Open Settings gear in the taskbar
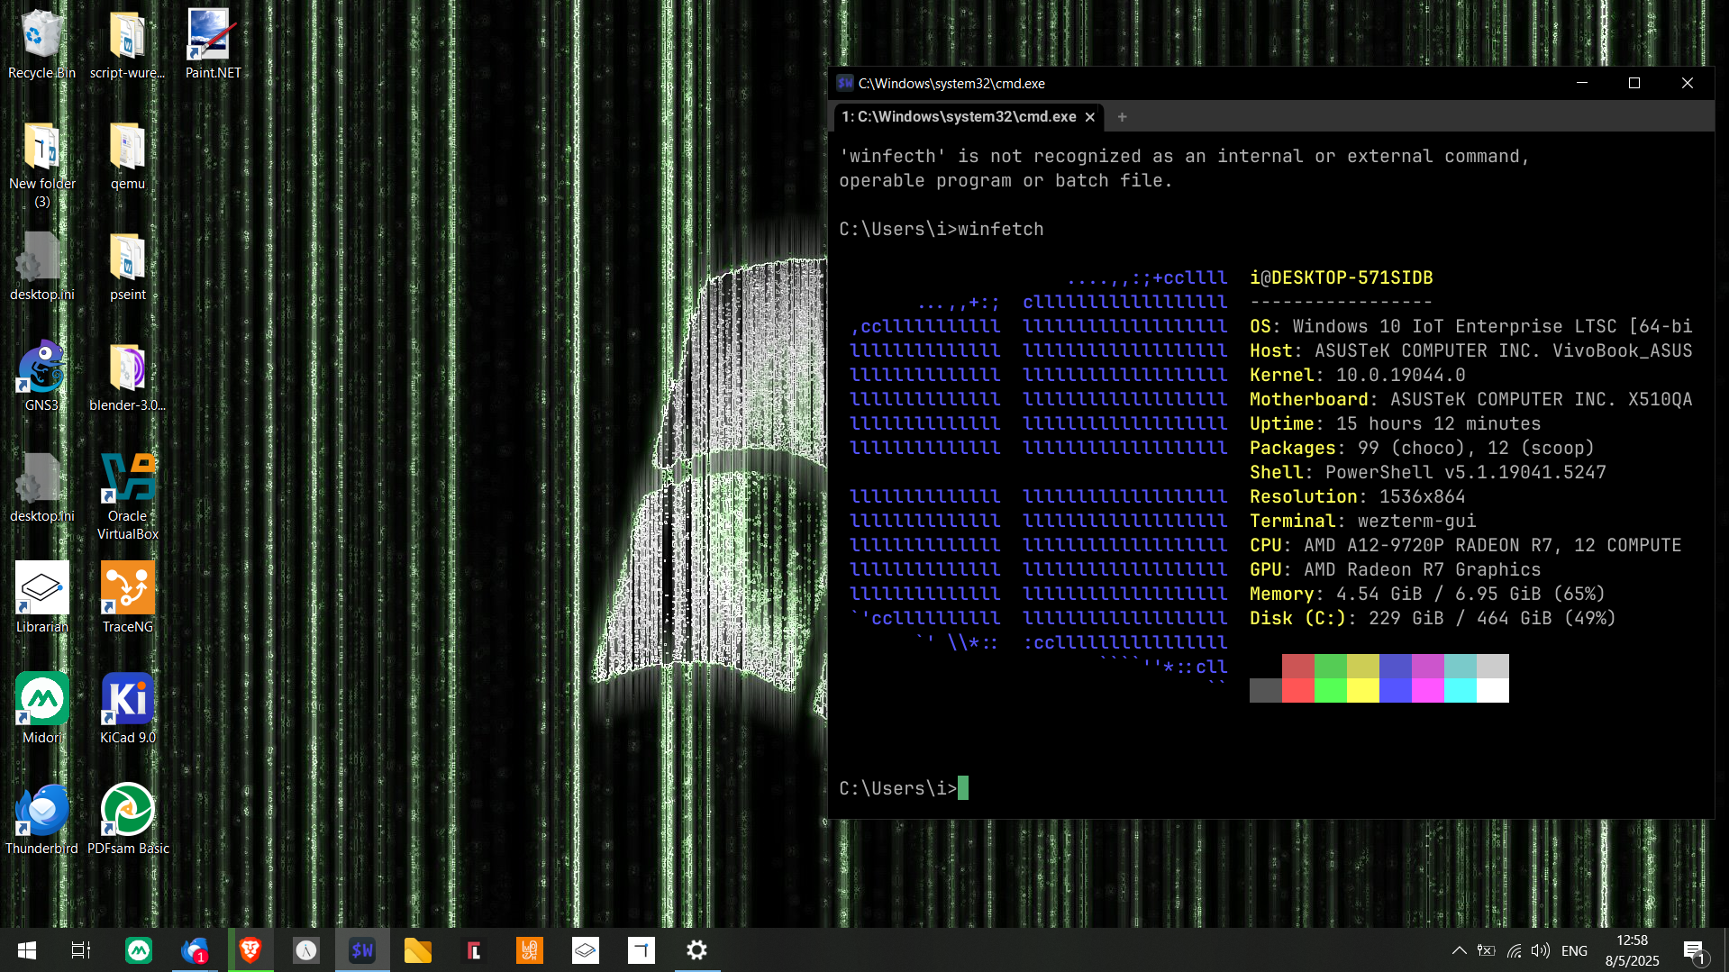The height and width of the screenshot is (972, 1729). (x=697, y=950)
